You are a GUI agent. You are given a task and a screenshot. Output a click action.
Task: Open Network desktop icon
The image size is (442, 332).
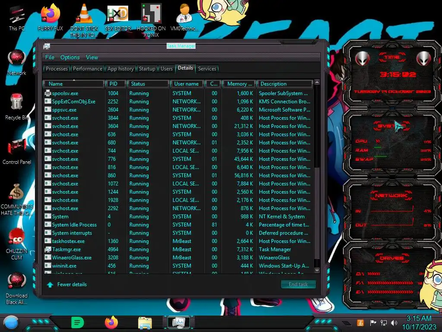pos(17,63)
